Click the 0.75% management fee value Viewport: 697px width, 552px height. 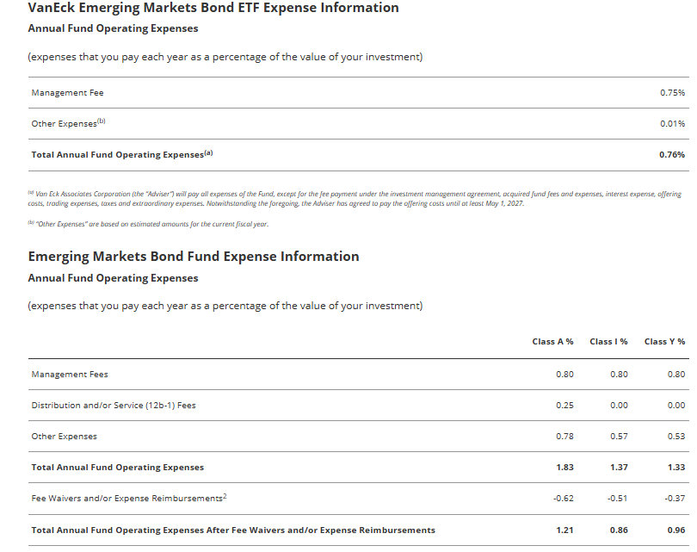(672, 92)
